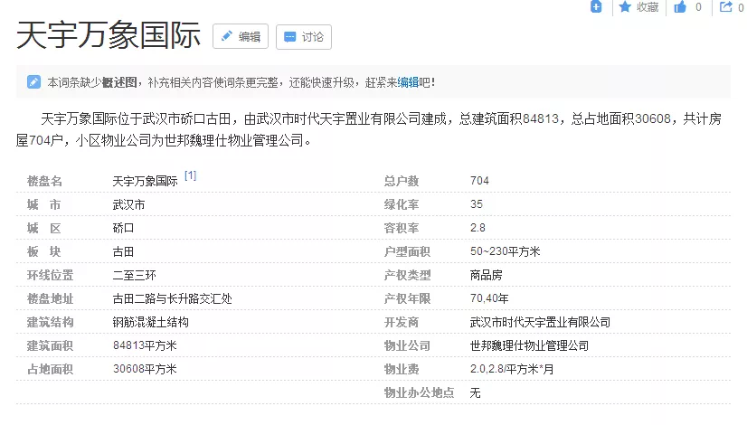
Task: Click 容积率 label
Action: pos(402,228)
